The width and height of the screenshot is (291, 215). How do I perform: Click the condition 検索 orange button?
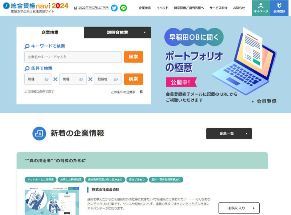click(x=133, y=79)
